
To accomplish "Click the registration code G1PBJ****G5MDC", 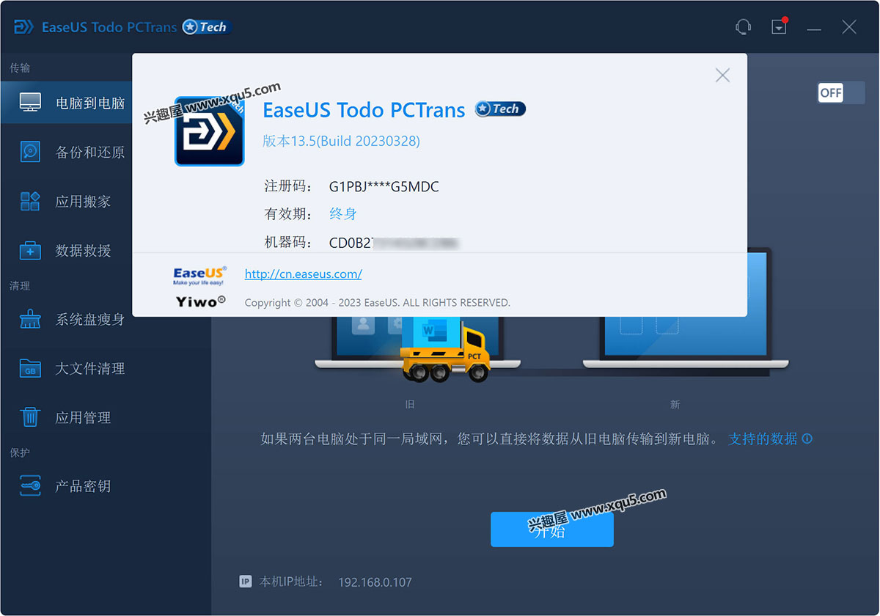I will coord(384,186).
